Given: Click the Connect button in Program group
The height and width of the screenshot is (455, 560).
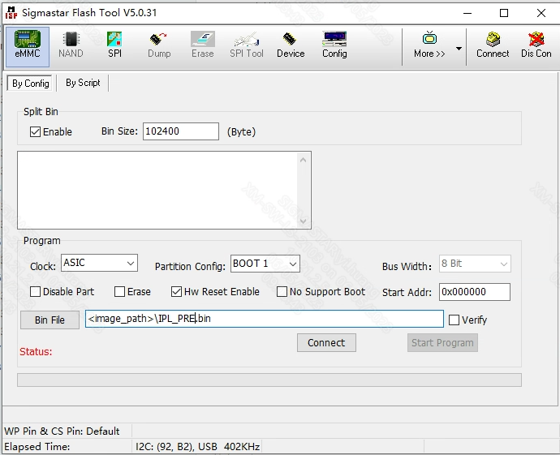Looking at the screenshot, I should (326, 342).
